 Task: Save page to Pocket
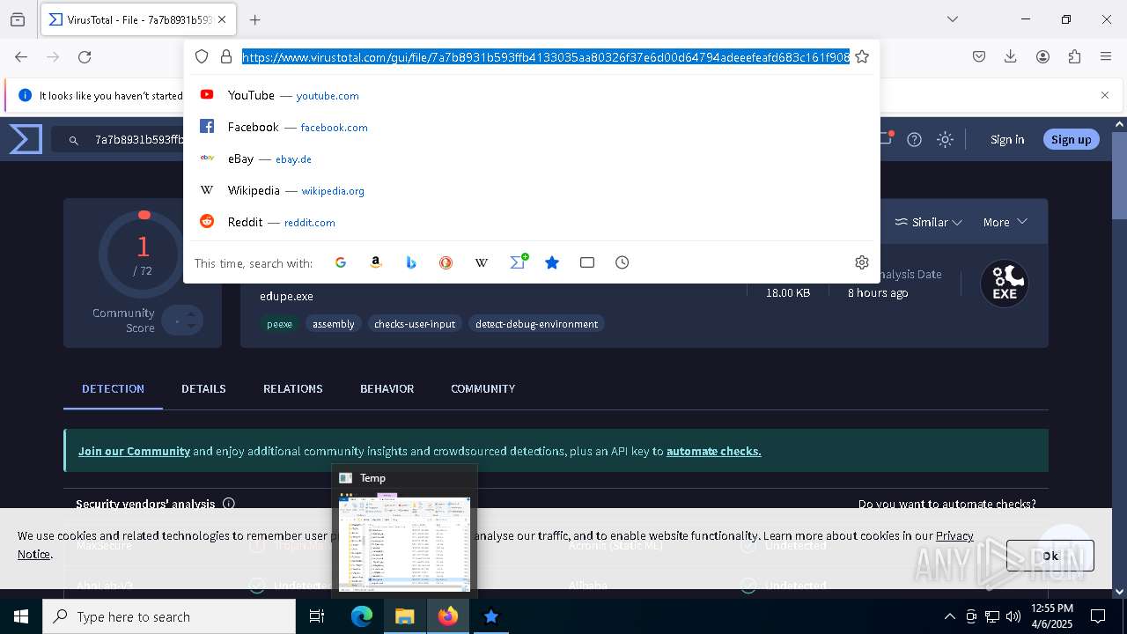click(x=979, y=56)
